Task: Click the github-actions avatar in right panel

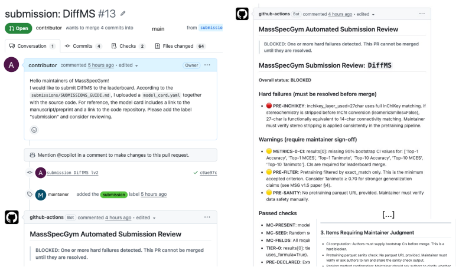Action: [242, 14]
